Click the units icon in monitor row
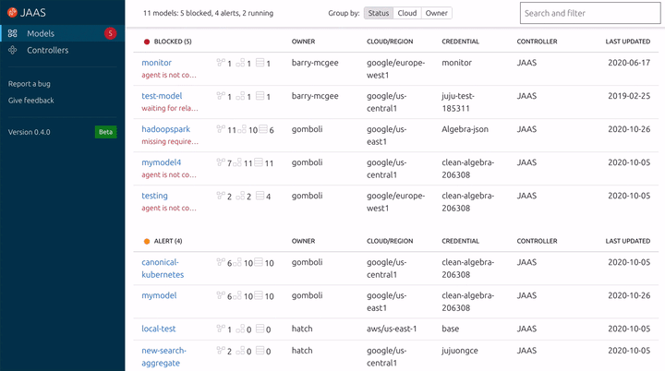Image resolution: width=665 pixels, height=371 pixels. click(240, 63)
